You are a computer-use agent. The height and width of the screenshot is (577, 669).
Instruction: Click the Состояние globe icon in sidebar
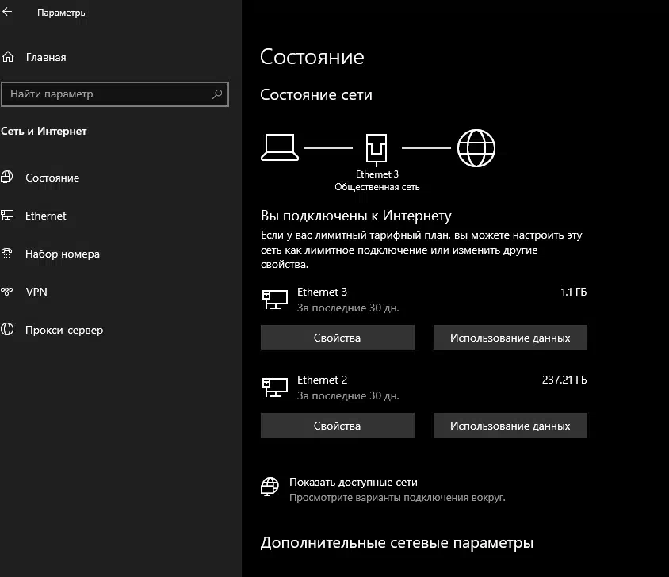tap(7, 177)
